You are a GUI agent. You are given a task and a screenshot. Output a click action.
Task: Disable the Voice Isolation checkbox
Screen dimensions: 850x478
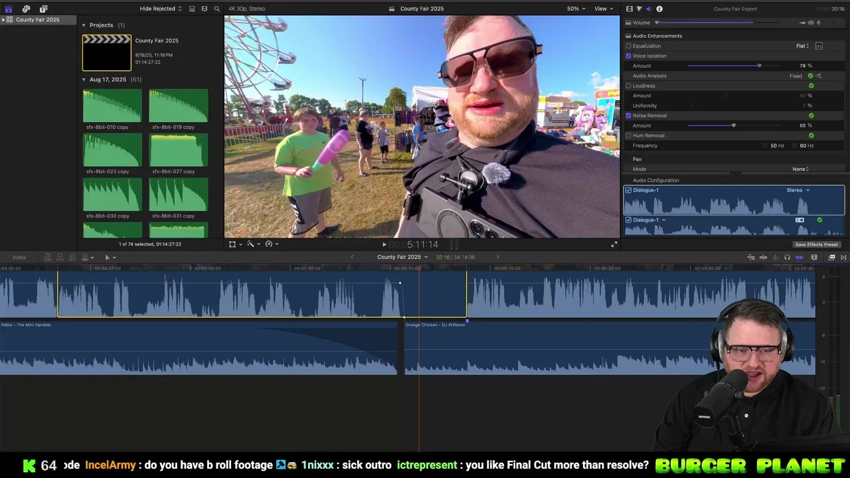(x=628, y=56)
